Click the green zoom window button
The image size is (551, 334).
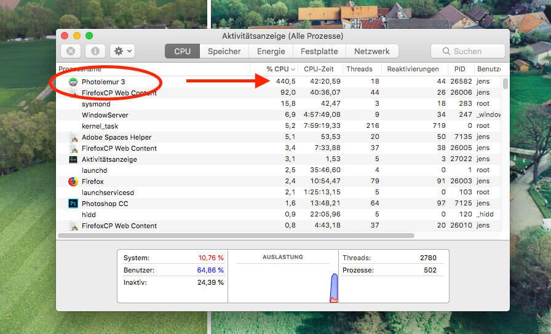pos(89,36)
